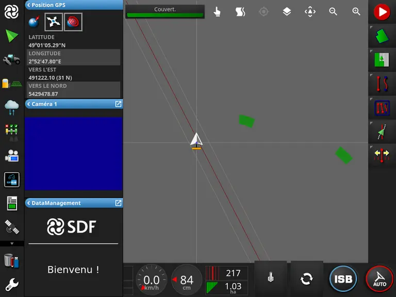Open the camera view icon
Screen dimensions: 396x297
(12, 156)
